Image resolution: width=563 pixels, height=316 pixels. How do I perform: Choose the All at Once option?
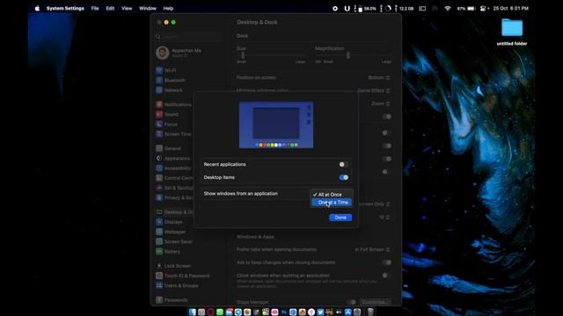click(x=332, y=195)
